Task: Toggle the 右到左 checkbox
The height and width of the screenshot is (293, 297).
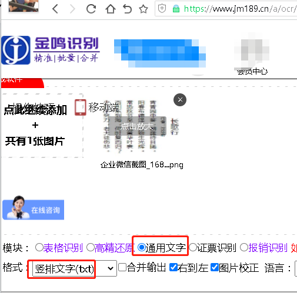Action: click(x=173, y=267)
